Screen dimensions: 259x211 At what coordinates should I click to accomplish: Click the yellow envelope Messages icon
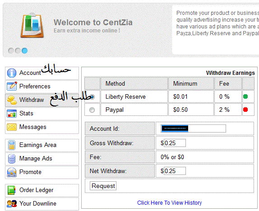(x=12, y=127)
